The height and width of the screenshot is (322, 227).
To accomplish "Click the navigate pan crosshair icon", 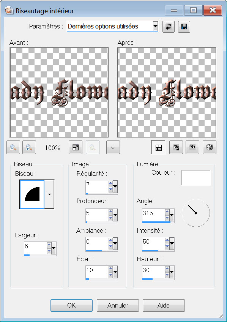I will coord(113,147).
